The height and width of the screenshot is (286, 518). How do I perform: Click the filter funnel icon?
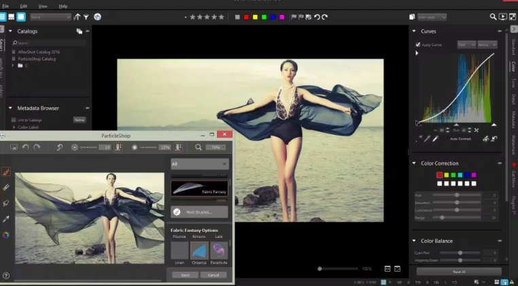(x=86, y=17)
